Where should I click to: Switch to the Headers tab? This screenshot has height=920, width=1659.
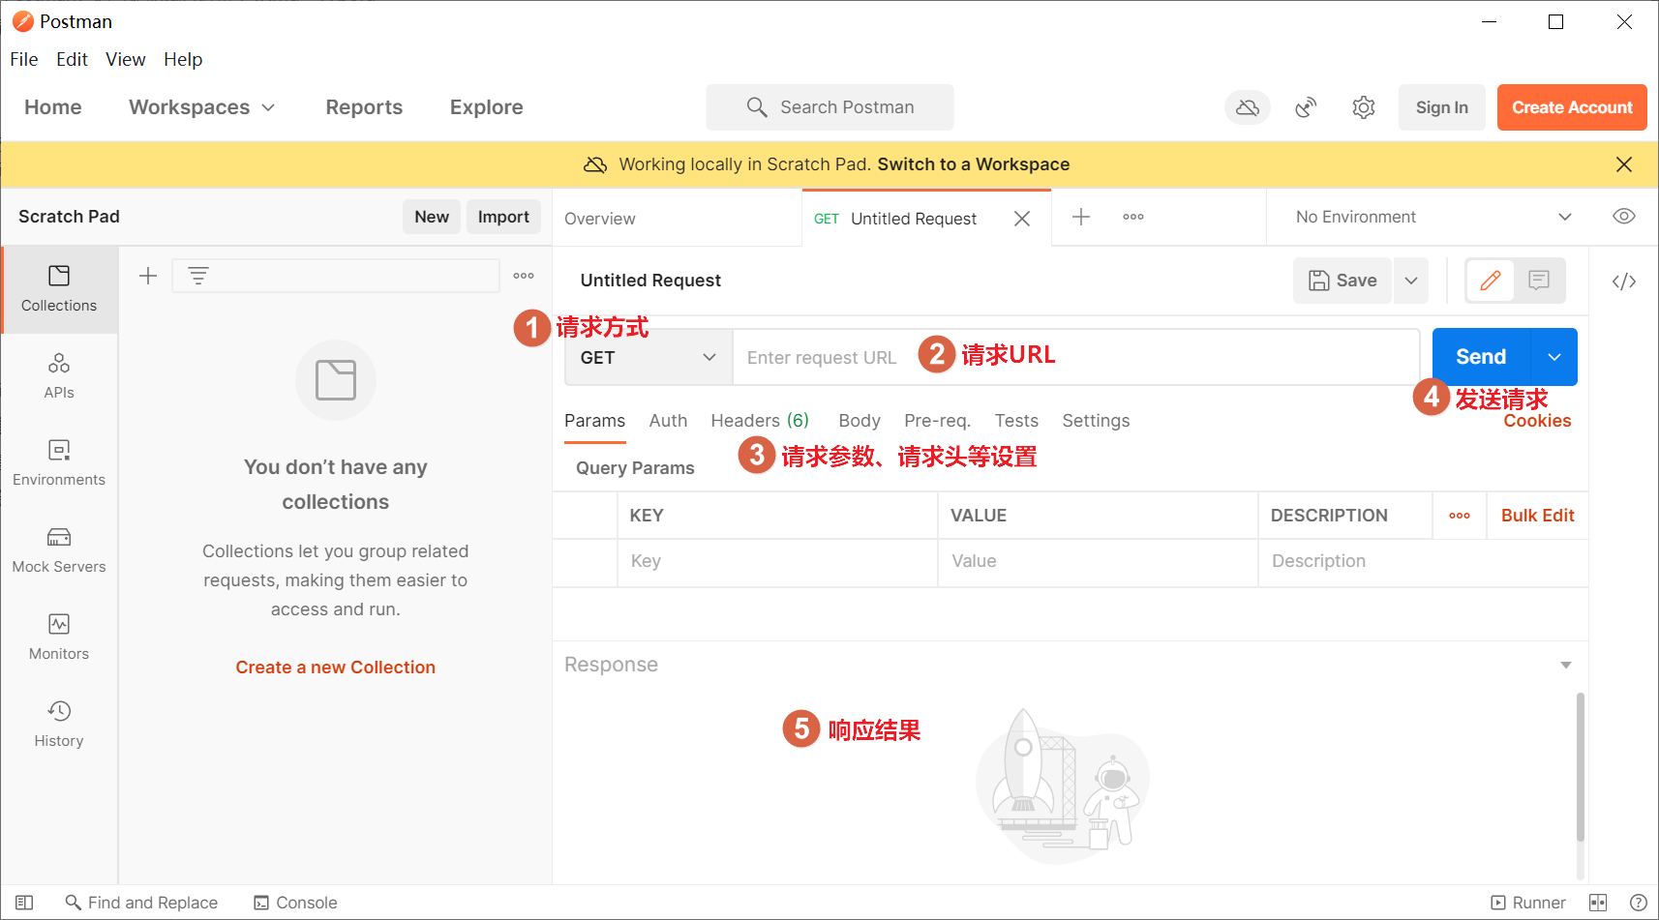point(759,421)
